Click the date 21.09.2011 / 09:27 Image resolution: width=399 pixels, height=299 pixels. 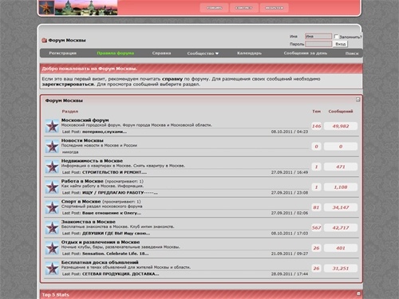tap(290, 254)
